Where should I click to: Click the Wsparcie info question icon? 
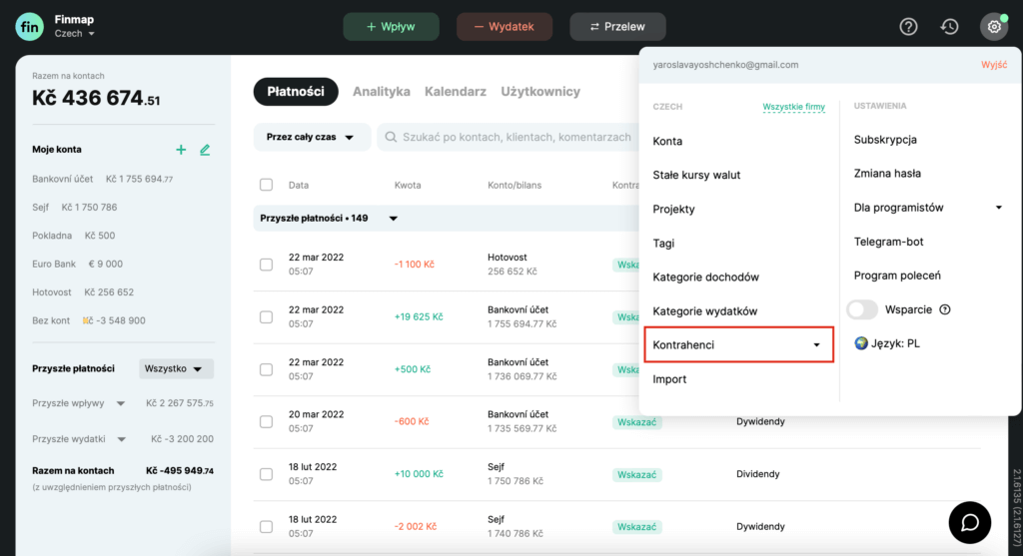[945, 309]
